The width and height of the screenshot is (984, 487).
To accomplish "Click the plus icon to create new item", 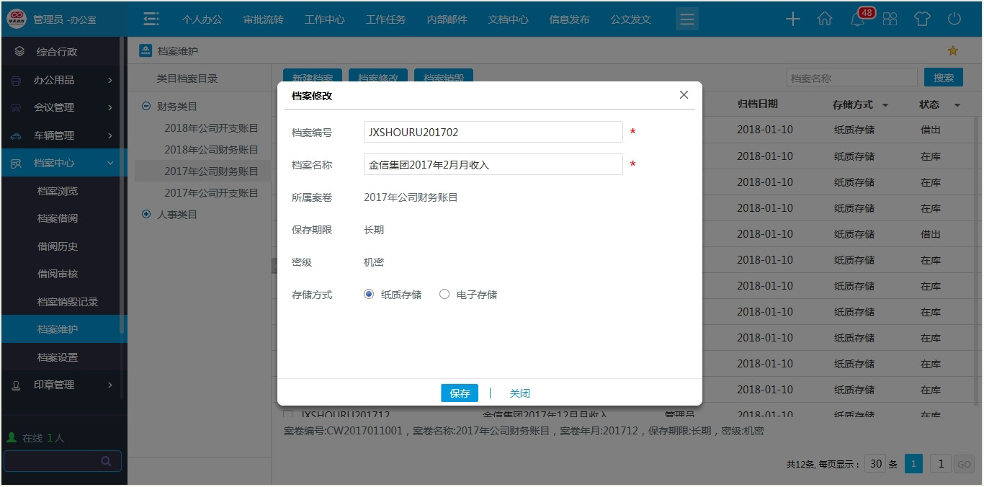I will click(792, 19).
